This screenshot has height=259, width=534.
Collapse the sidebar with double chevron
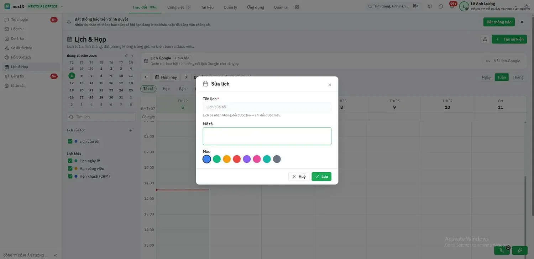[x=55, y=255]
